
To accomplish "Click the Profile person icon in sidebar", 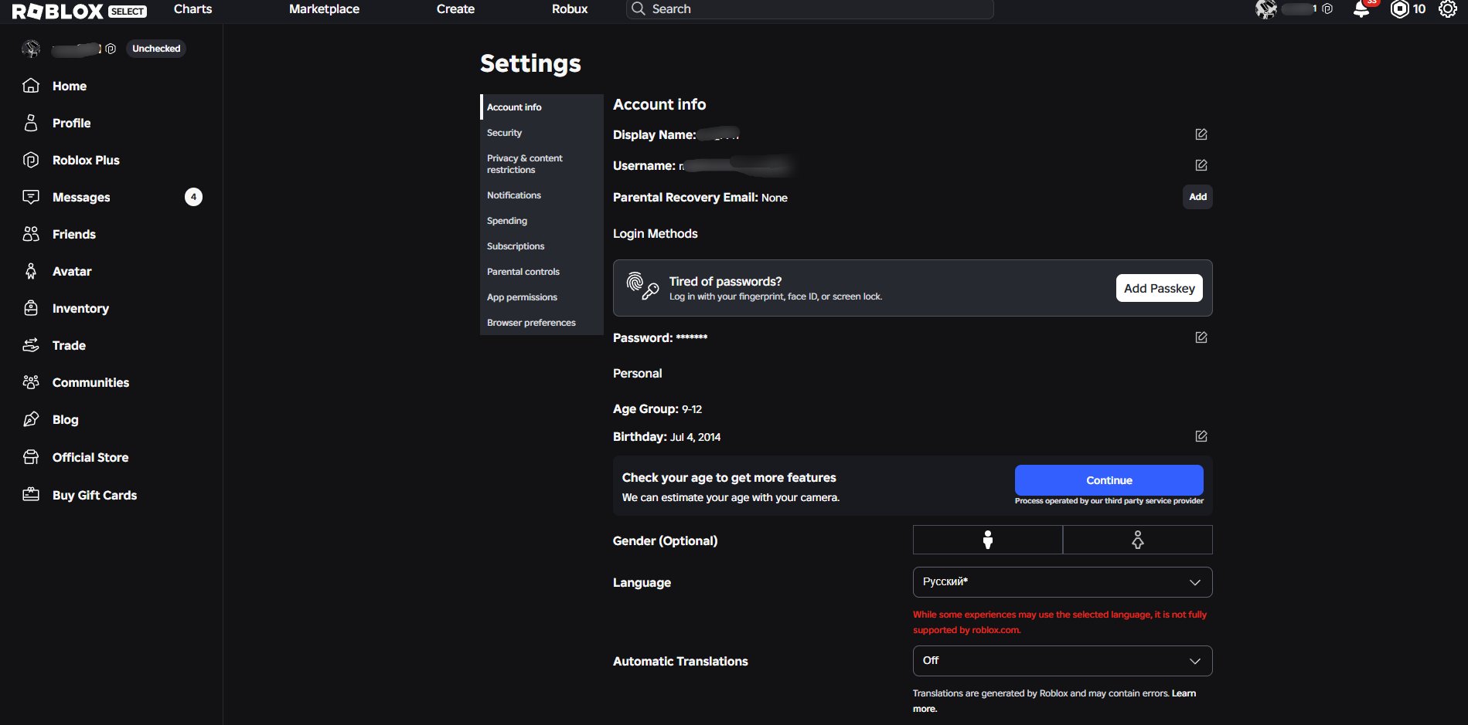I will pos(31,123).
